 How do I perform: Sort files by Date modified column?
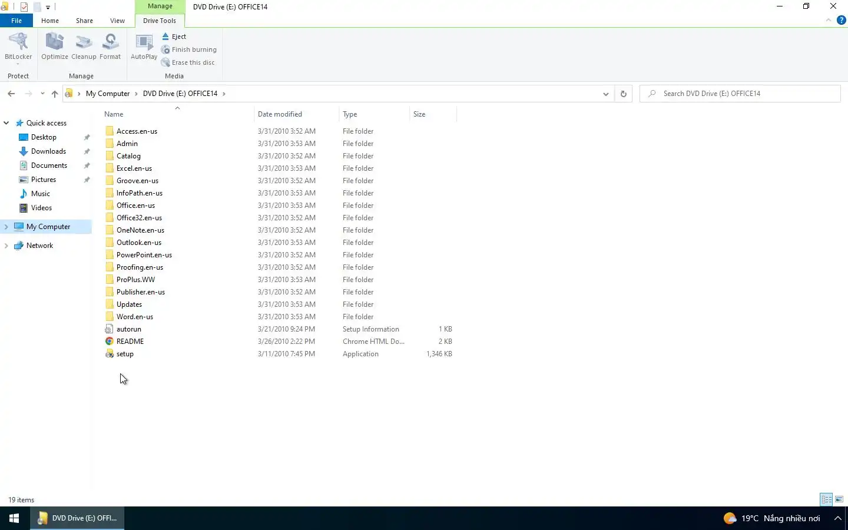coord(296,114)
